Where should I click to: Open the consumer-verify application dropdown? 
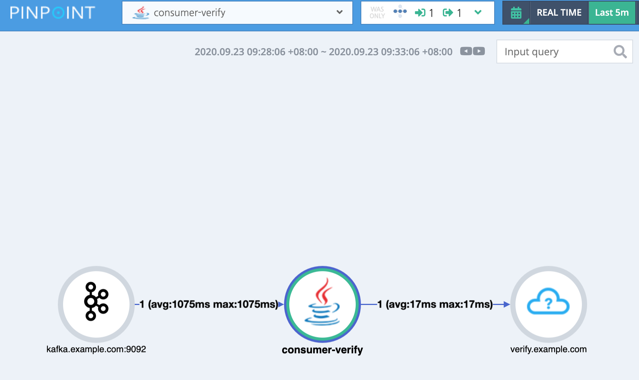pos(237,13)
